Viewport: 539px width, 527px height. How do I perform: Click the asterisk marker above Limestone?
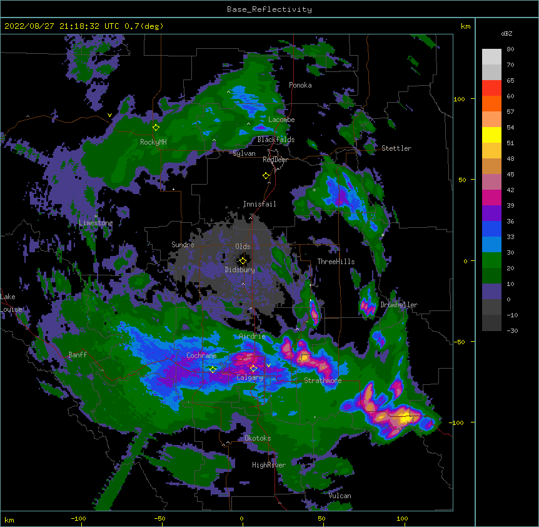[x=96, y=216]
